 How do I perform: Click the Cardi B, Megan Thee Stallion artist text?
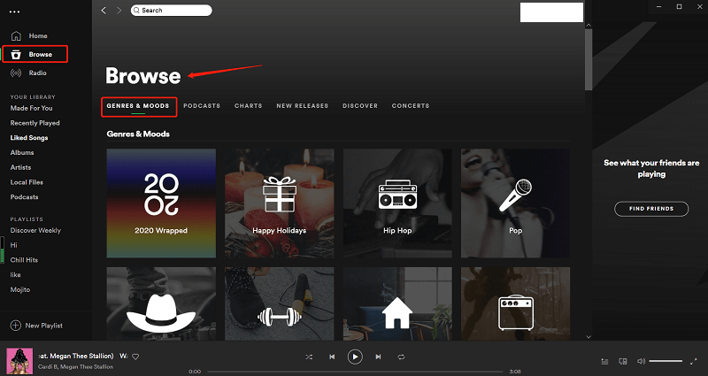tap(75, 366)
